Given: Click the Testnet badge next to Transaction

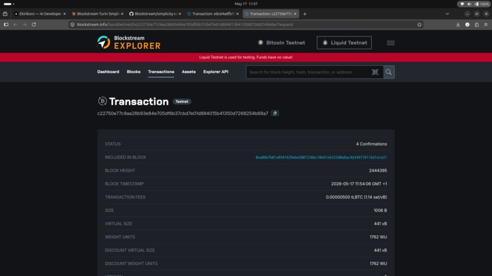Looking at the screenshot, I should coord(182,102).
